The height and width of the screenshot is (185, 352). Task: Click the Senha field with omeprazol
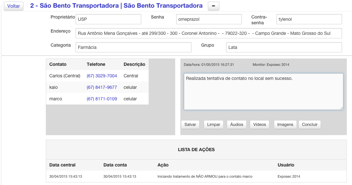[x=209, y=19]
